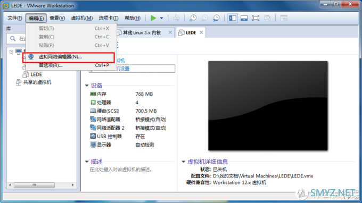Viewport: 362px width, 203px height.
Task: Click the 编辑虚拟机设置 link
Action: [132, 69]
